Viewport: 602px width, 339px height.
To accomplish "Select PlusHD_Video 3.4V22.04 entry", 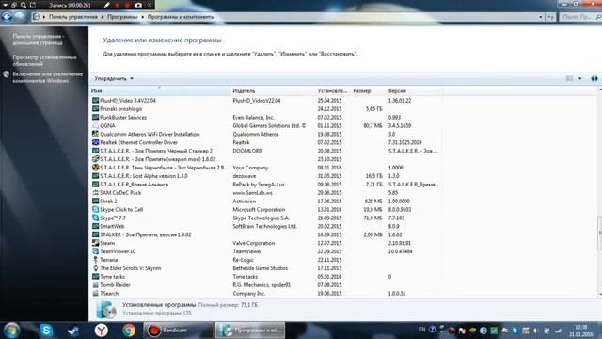I will (265, 101).
